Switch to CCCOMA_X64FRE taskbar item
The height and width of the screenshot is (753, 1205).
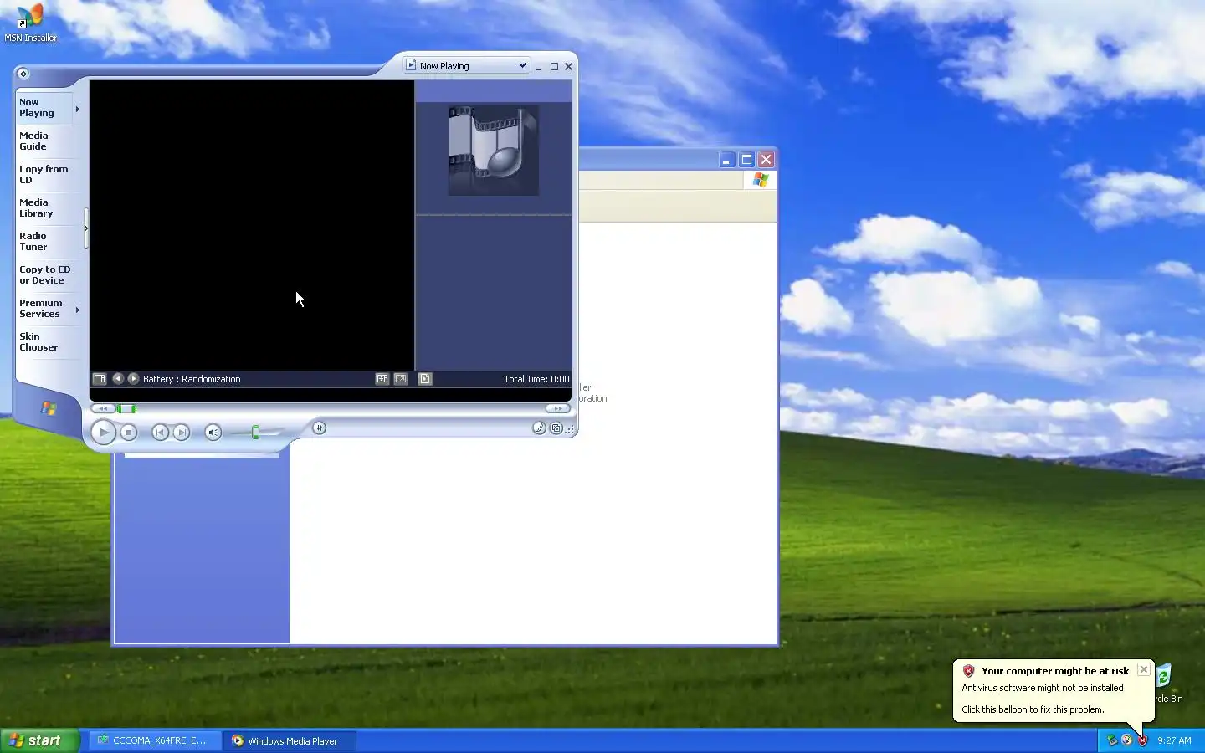click(155, 740)
